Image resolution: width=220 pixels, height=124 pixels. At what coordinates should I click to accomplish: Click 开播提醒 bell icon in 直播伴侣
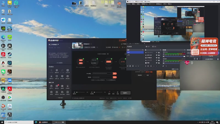click(122, 44)
